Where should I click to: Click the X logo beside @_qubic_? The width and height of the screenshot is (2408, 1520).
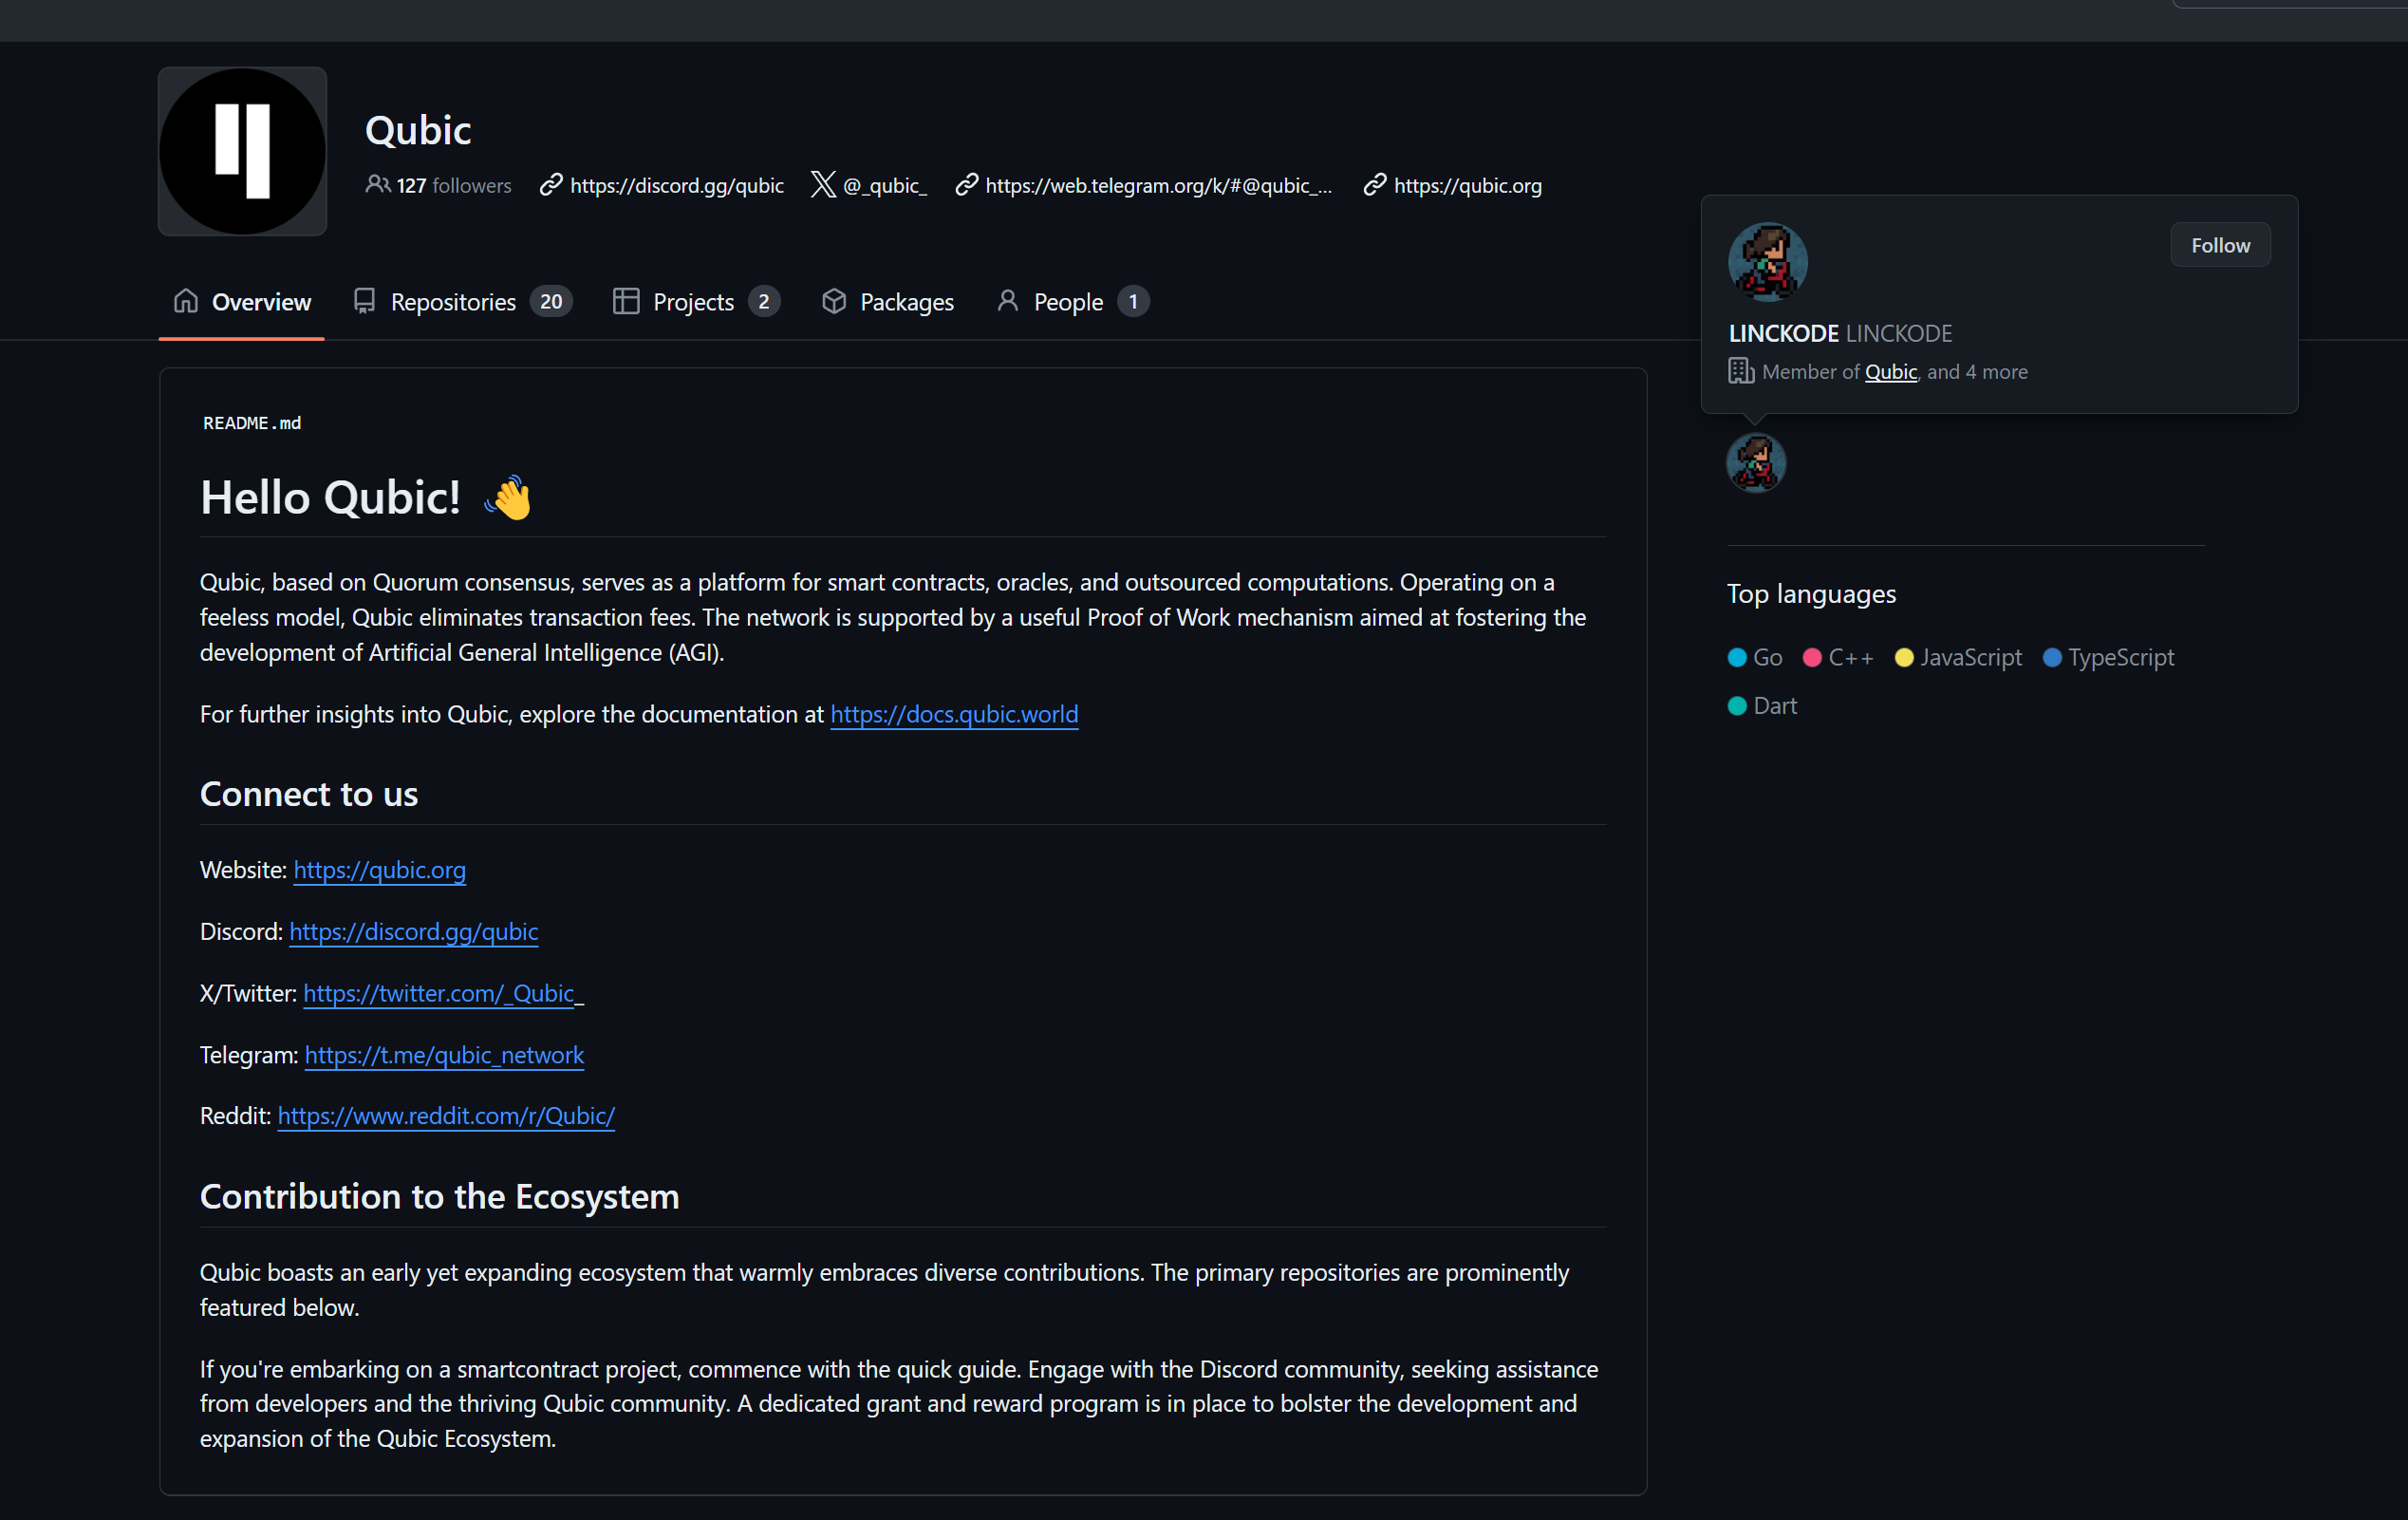click(x=822, y=185)
